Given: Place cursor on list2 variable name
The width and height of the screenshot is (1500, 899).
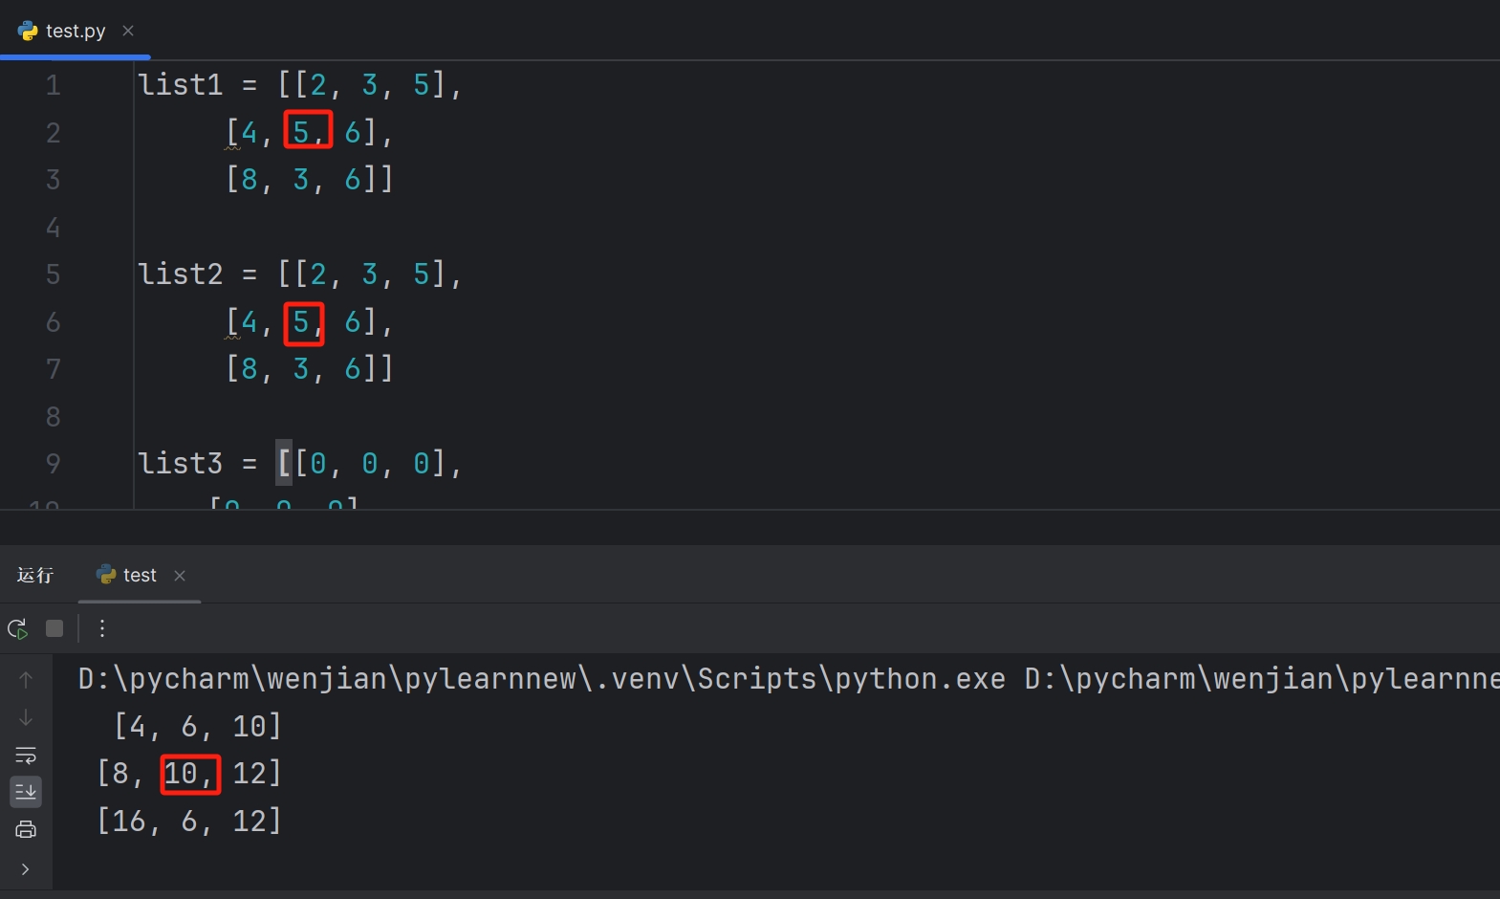Looking at the screenshot, I should pos(181,274).
